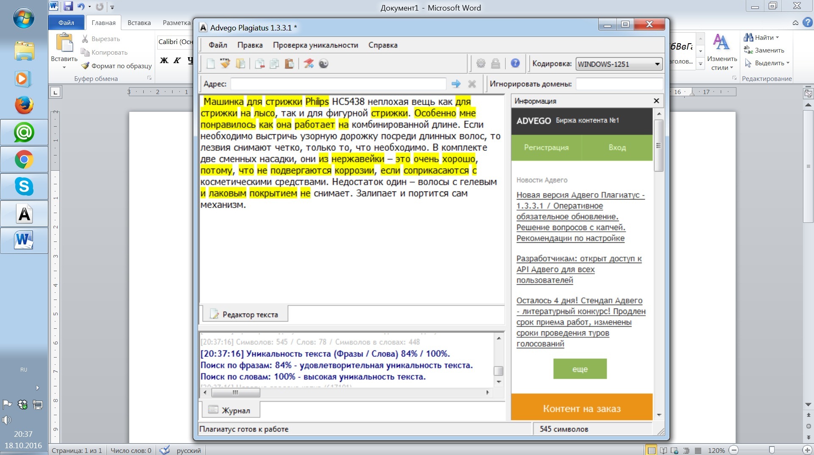Click the new blank document icon in Plagiatus
Viewport: 814px width, 455px height.
click(211, 64)
